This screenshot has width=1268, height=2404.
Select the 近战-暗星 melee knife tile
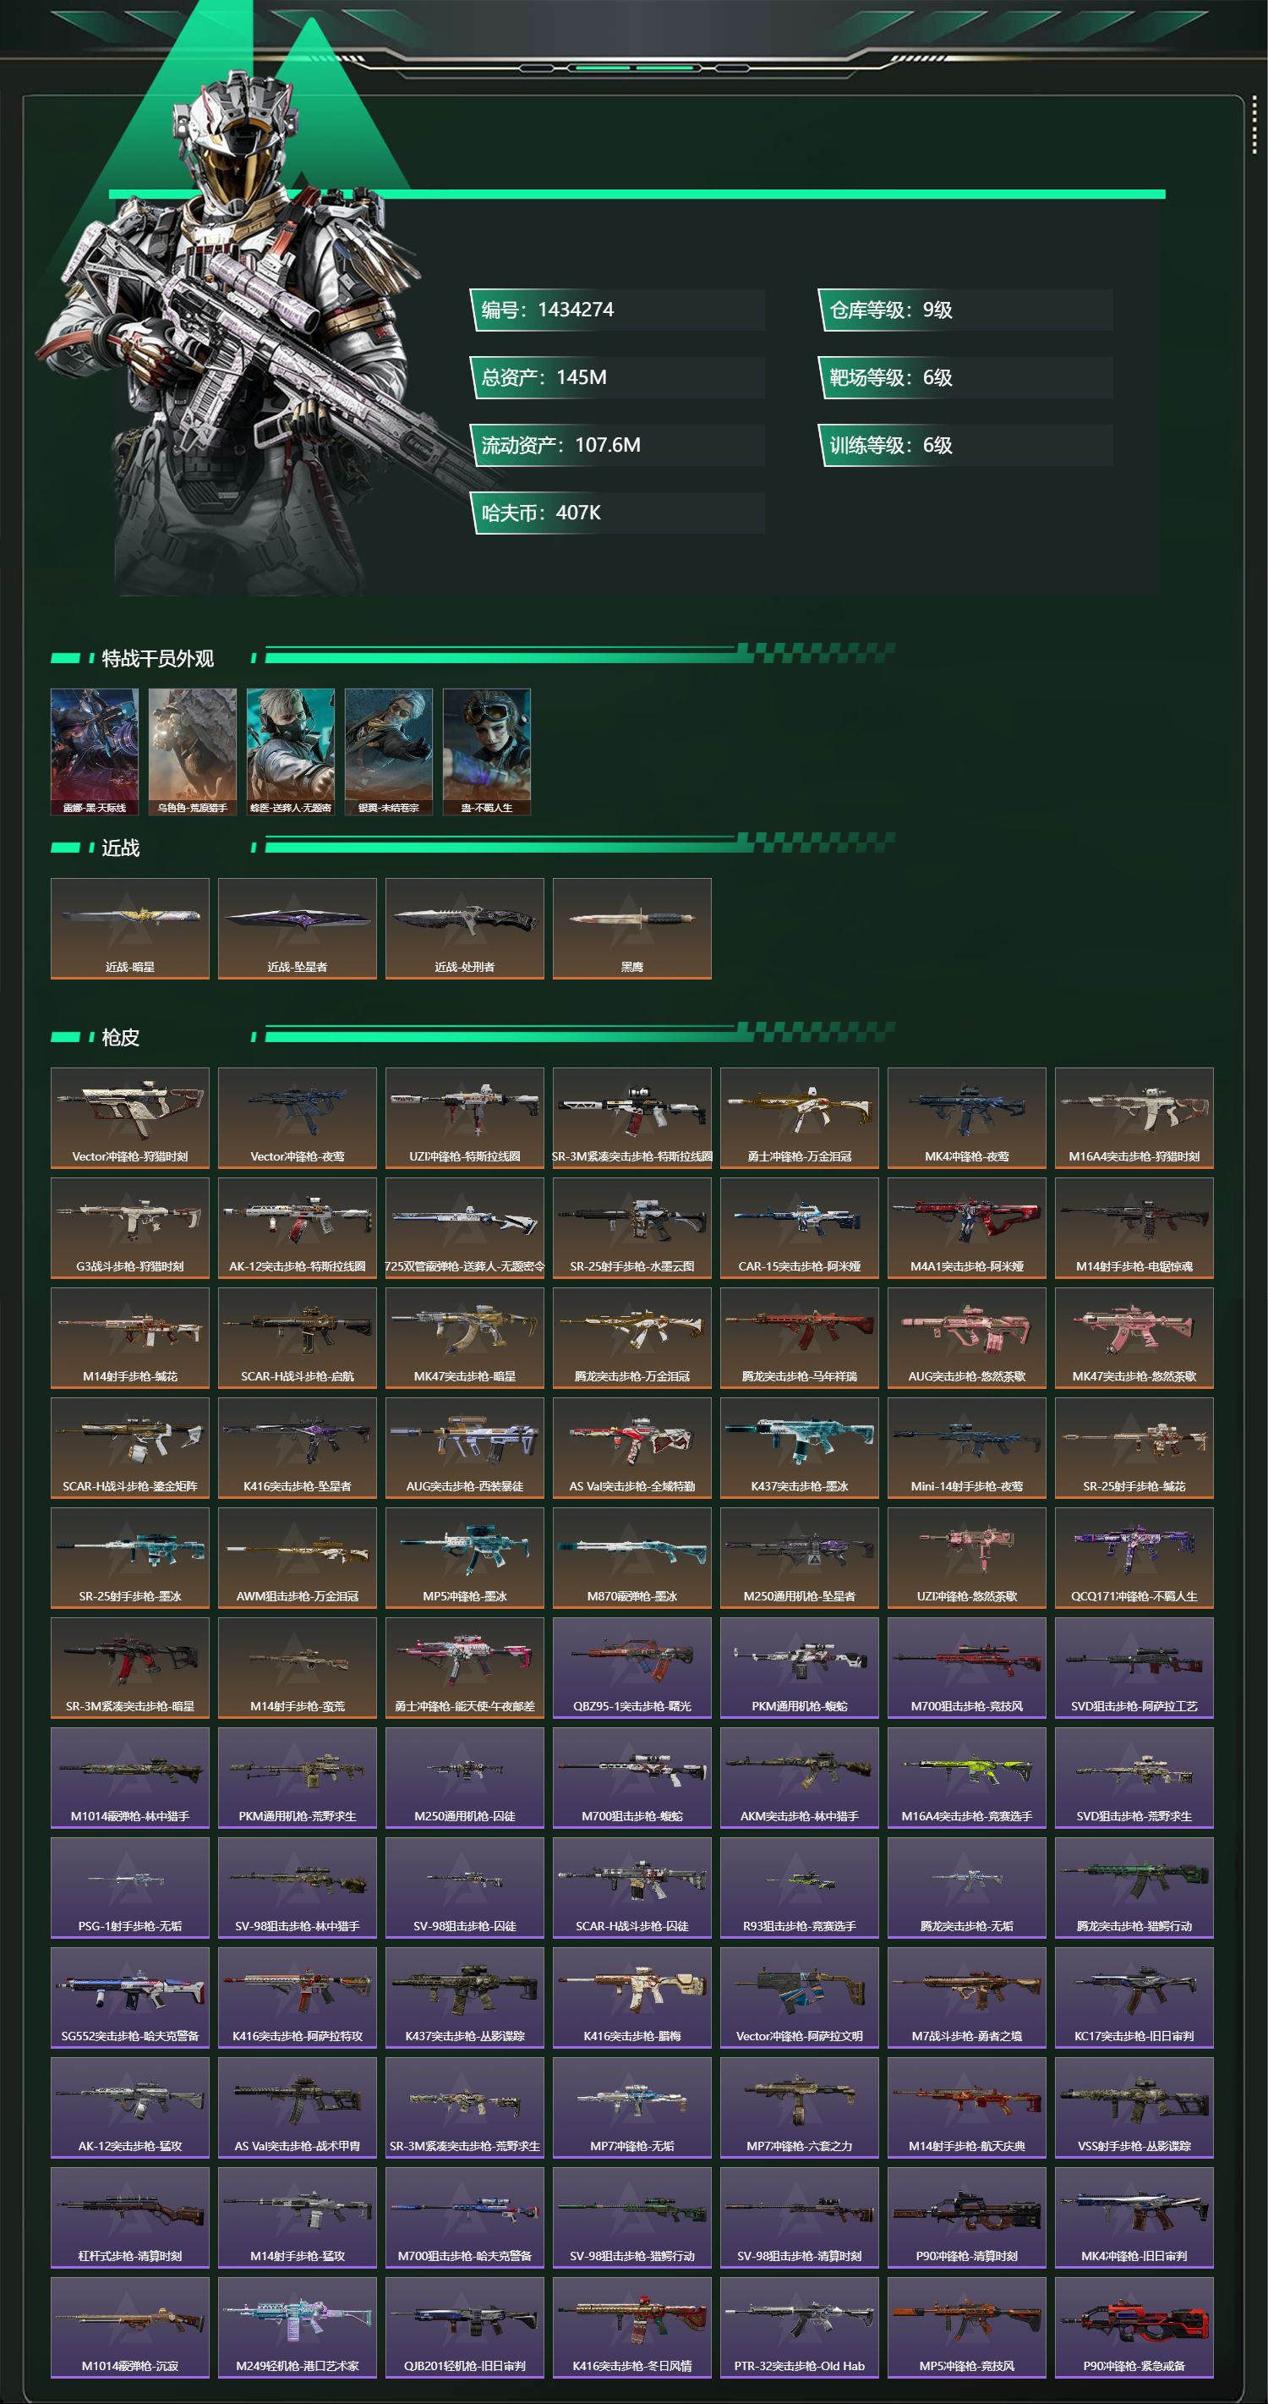tap(129, 929)
